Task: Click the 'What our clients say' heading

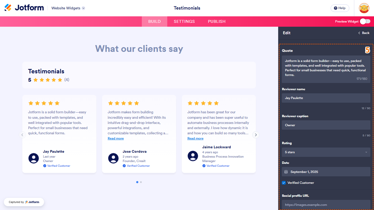Action: [x=139, y=48]
